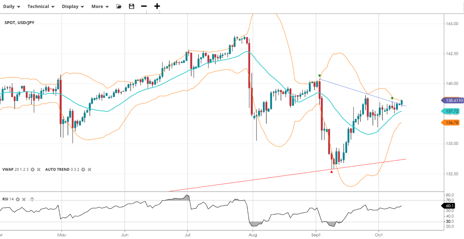Open the More menu dropdown
This screenshot has height=239, width=464.
[x=100, y=7]
